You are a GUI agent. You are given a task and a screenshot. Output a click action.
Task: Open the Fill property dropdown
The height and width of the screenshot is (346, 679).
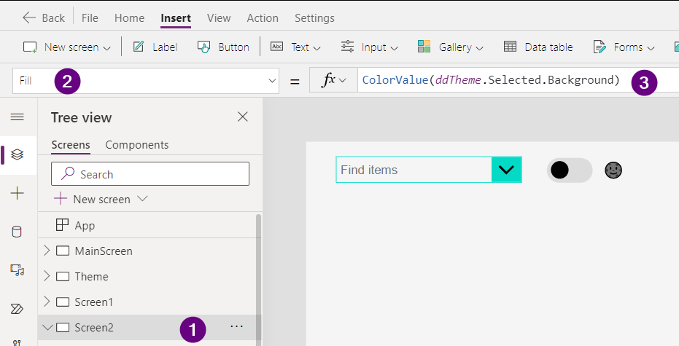click(273, 81)
